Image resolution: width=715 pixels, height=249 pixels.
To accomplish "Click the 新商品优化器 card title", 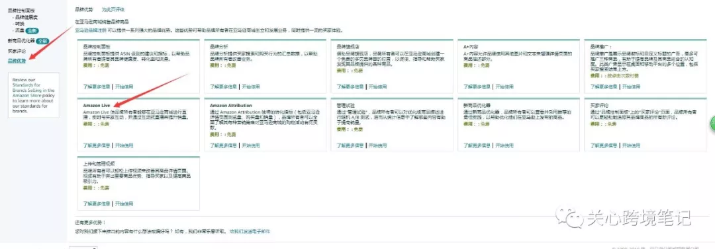I will point(477,106).
